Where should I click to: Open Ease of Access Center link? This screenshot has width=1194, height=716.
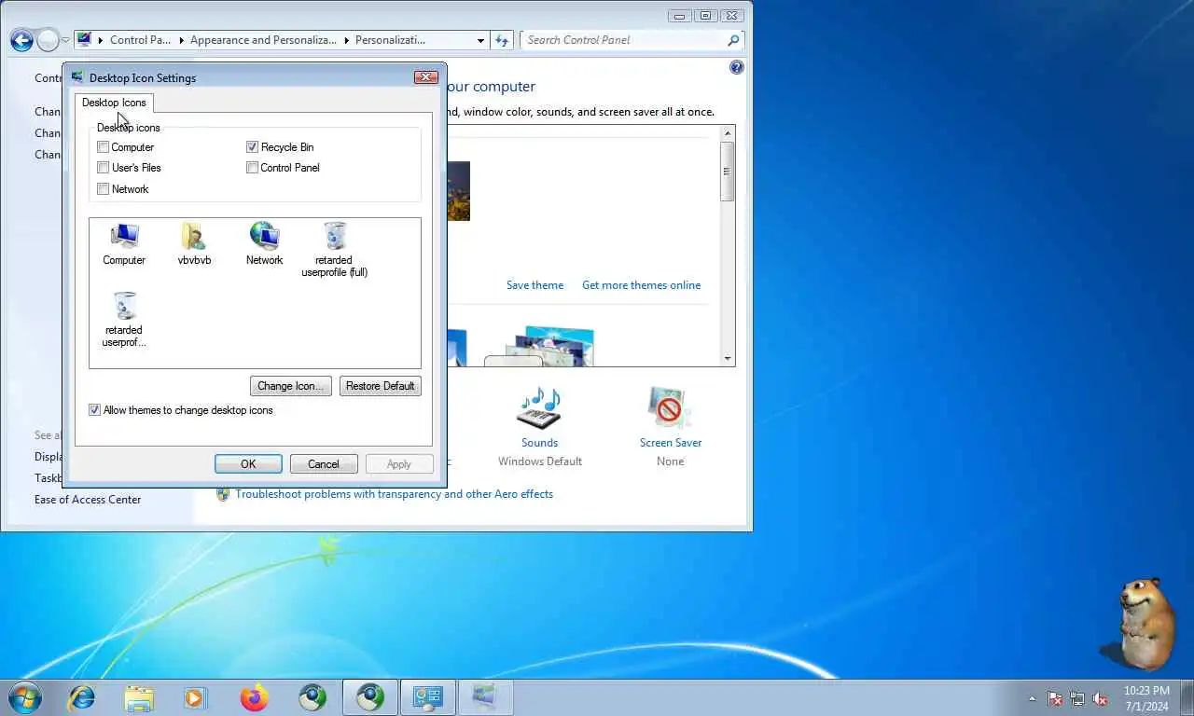[x=88, y=500]
